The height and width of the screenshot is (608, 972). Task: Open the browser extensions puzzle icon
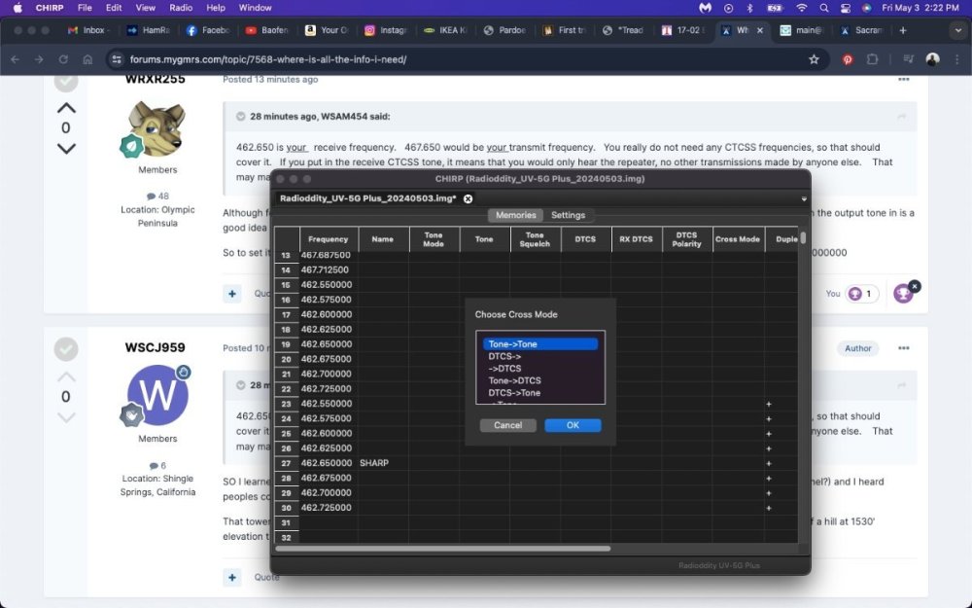tap(872, 59)
